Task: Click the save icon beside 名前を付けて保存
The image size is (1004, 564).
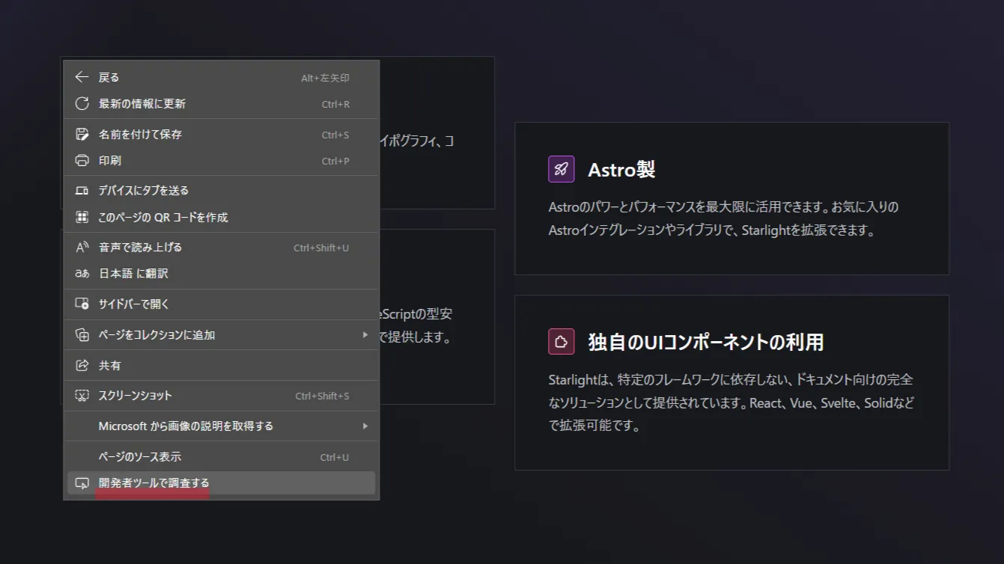Action: point(82,135)
